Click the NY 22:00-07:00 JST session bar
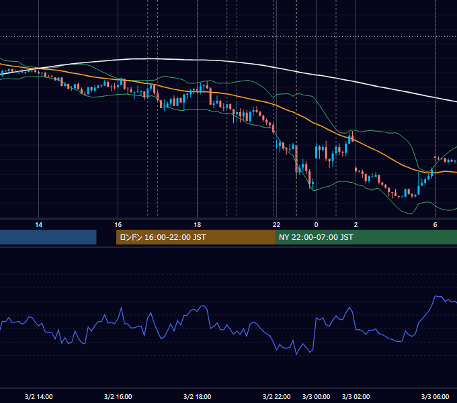This screenshot has height=403, width=457. pyautogui.click(x=366, y=237)
